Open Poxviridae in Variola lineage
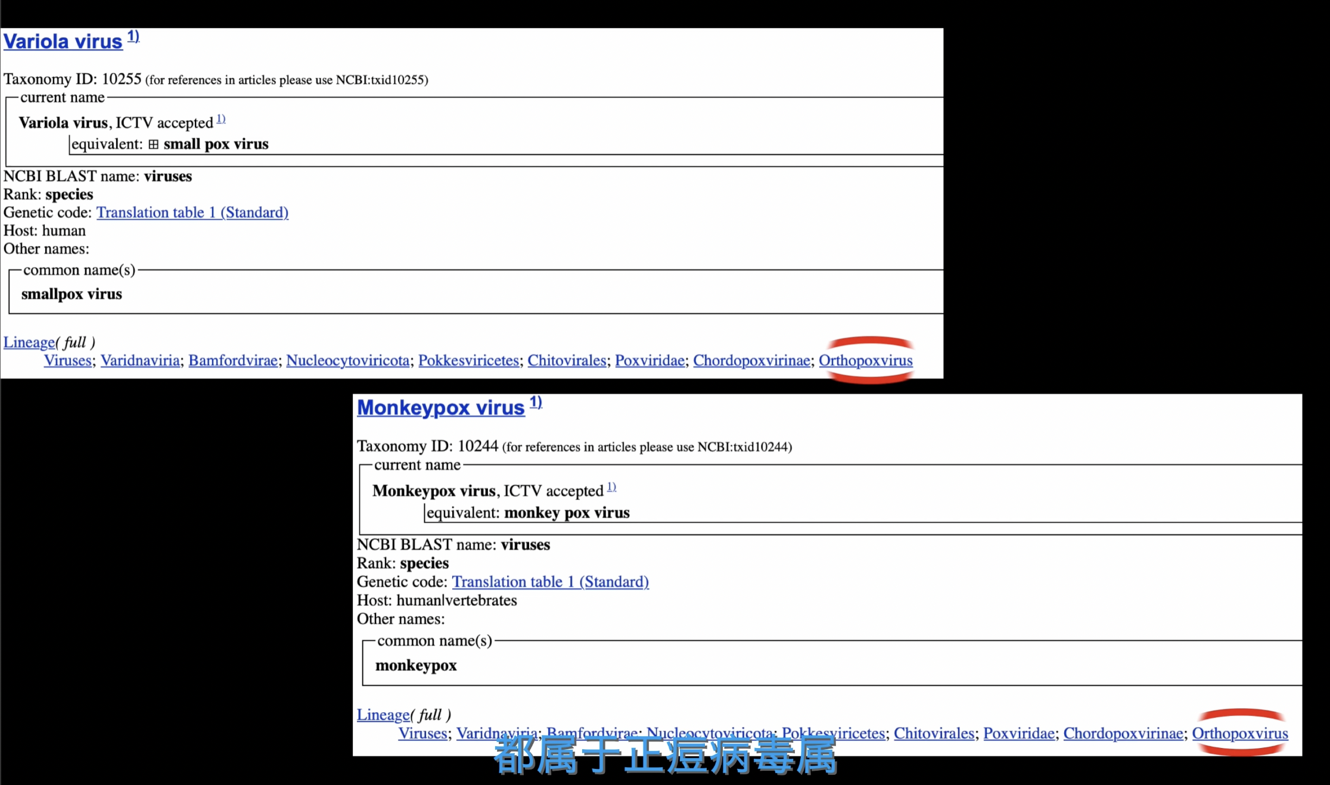Viewport: 1330px width, 785px height. pos(650,360)
